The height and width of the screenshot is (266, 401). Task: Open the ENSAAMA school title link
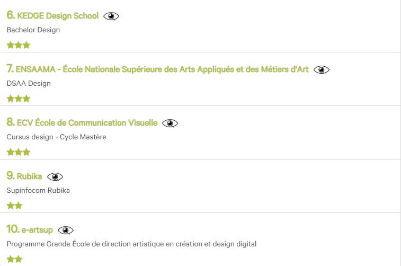point(163,69)
